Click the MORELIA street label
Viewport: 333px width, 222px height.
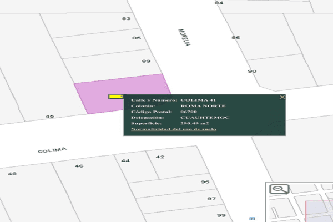(x=184, y=38)
